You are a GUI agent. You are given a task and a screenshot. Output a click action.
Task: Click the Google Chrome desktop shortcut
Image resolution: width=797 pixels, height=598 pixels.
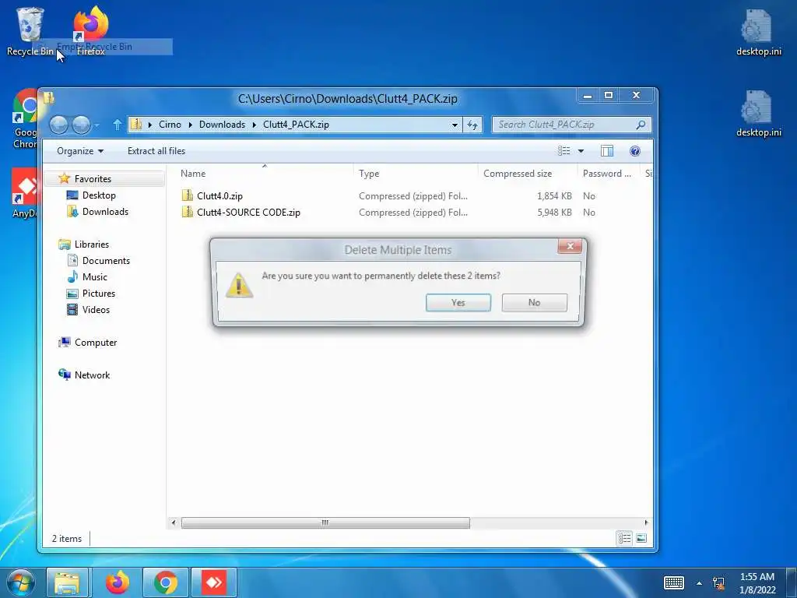[x=26, y=118]
